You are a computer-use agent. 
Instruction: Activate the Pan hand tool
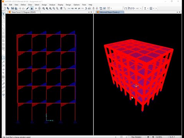coord(61,8)
